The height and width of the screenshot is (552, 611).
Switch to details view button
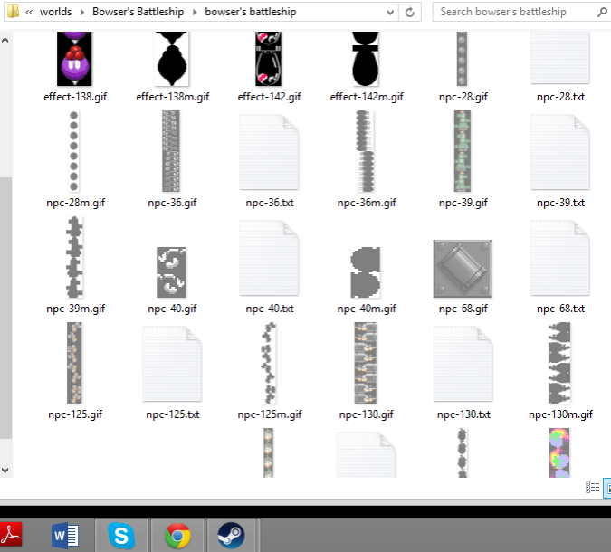(x=592, y=487)
